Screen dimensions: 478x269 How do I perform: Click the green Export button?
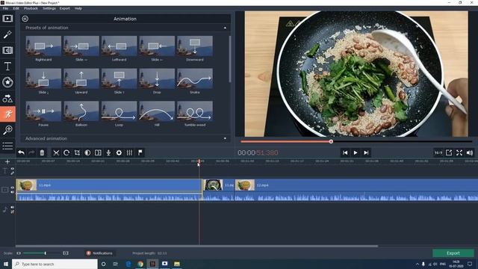[453, 253]
